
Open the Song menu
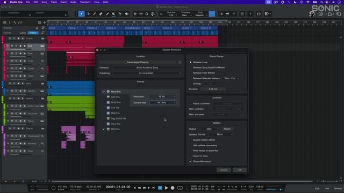pyautogui.click(x=44, y=2)
